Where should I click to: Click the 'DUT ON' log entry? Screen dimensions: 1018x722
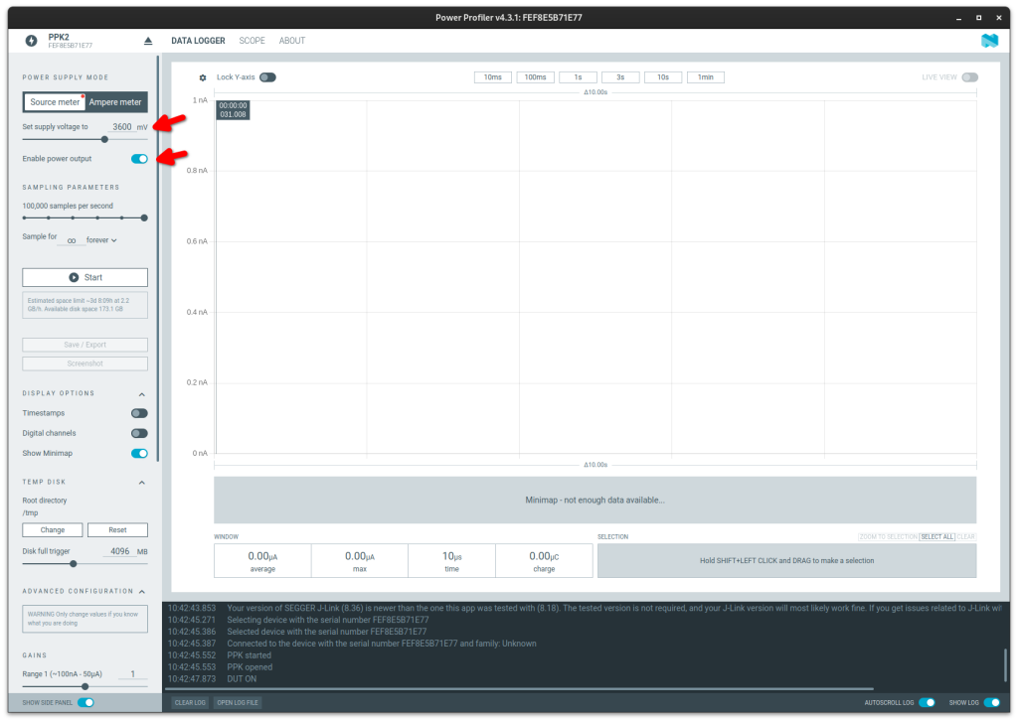[242, 679]
